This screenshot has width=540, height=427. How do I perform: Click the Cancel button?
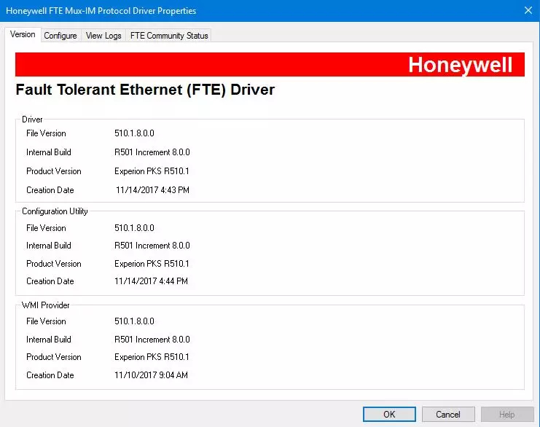pos(448,415)
